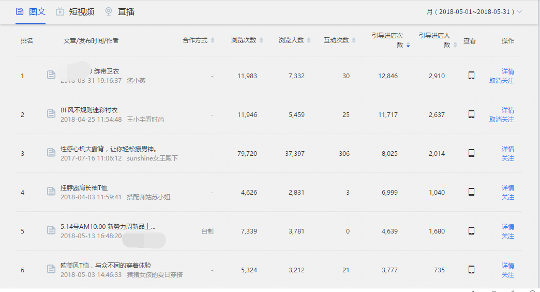
Task: Preview 挂脖露肩长袖T恤 on mobile icon
Action: coord(472,192)
